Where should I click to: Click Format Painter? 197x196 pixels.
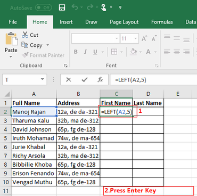[x=43, y=55]
